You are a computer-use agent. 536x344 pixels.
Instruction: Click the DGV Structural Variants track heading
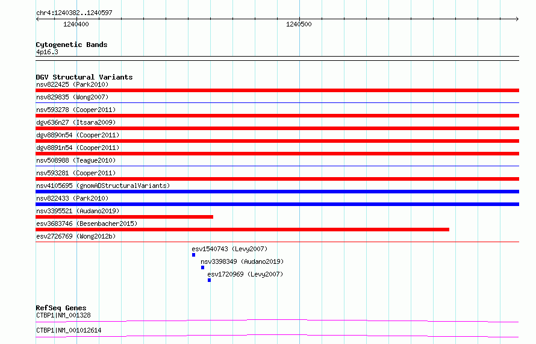tap(84, 77)
